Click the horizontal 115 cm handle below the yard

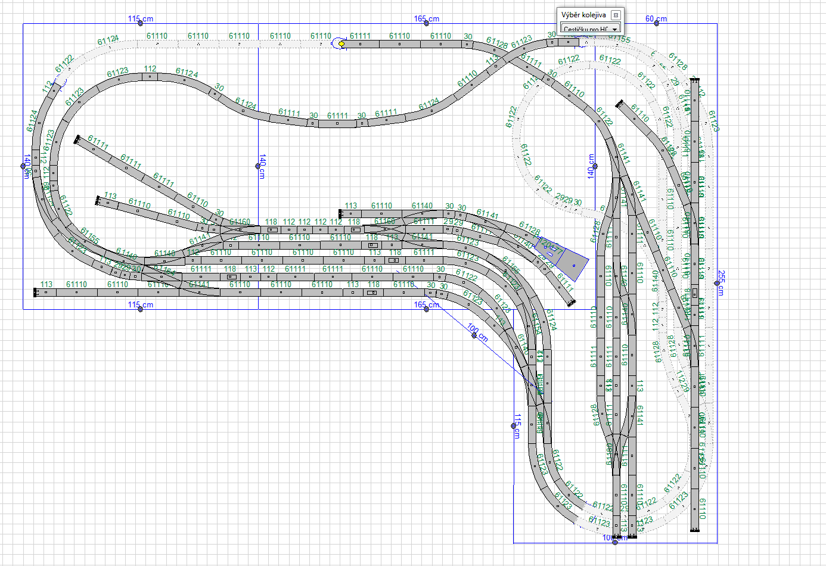[141, 309]
